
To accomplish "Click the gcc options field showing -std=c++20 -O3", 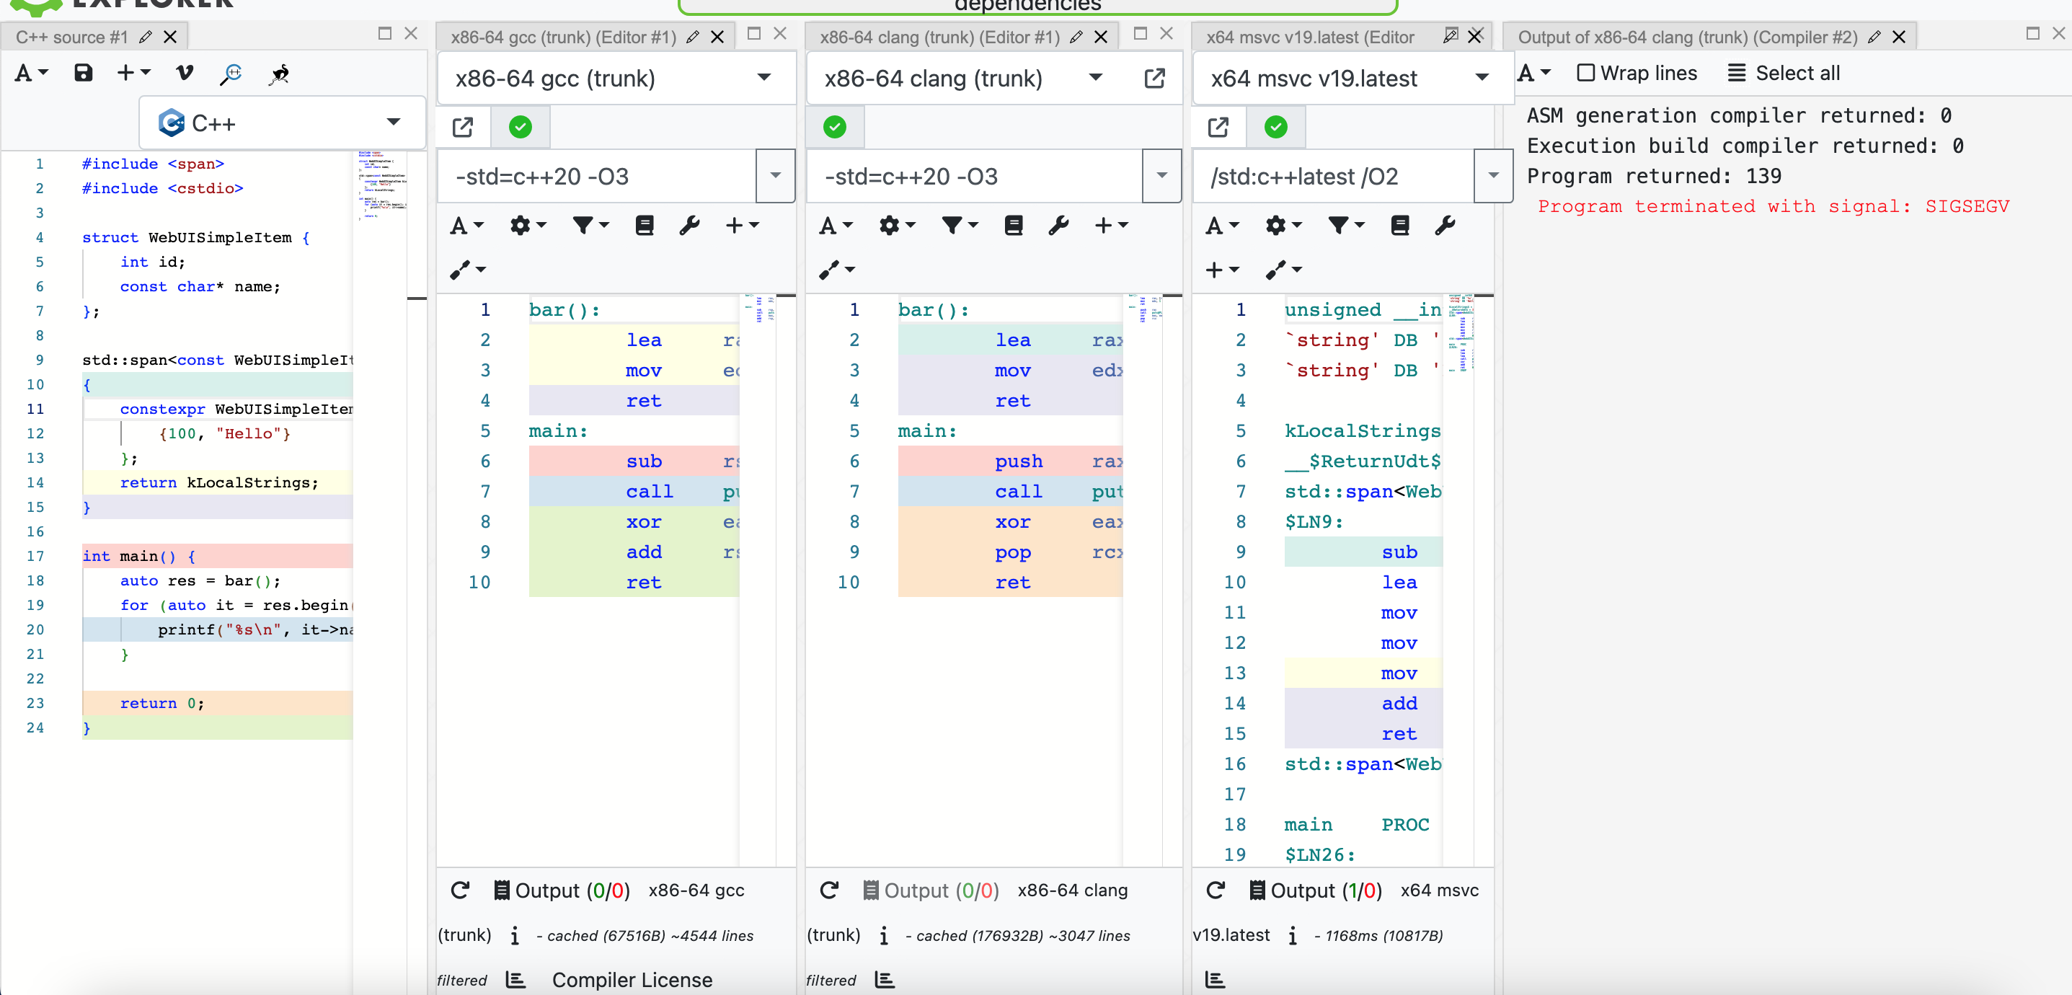I will click(x=596, y=176).
